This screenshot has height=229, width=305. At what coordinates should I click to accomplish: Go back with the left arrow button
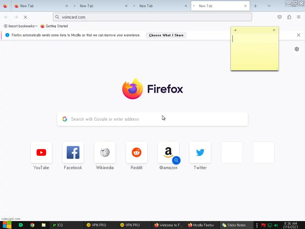[x=6, y=17]
